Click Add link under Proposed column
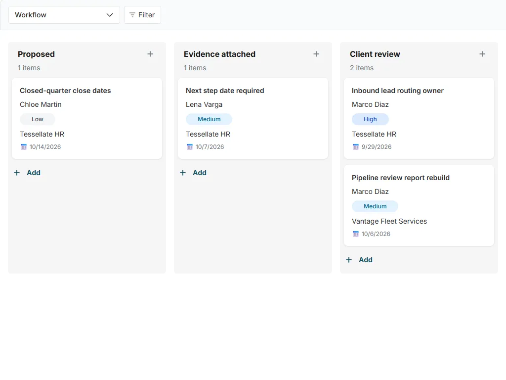 tap(34, 173)
